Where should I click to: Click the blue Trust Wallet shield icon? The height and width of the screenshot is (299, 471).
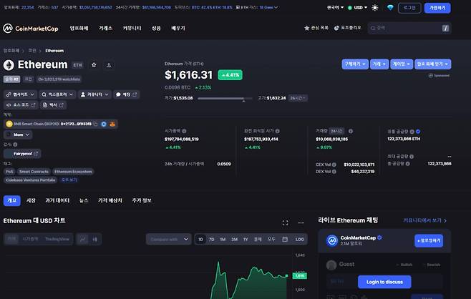pyautogui.click(x=104, y=124)
